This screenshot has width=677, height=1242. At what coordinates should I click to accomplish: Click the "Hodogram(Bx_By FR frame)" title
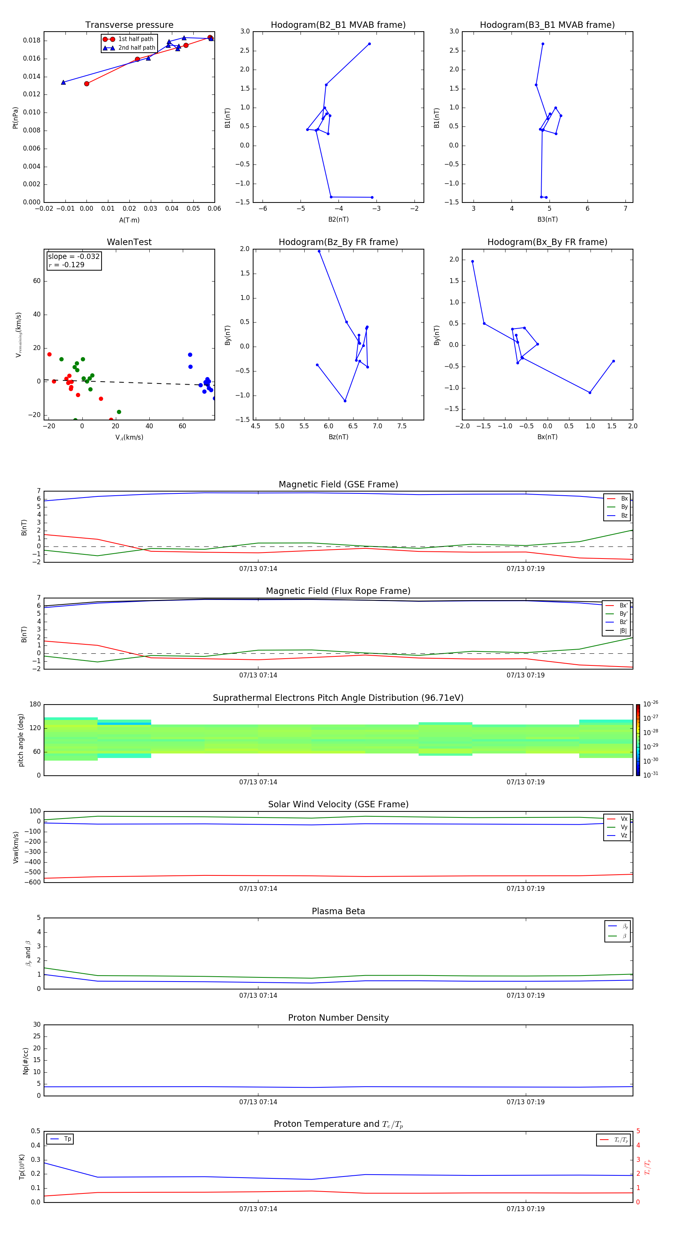547,242
